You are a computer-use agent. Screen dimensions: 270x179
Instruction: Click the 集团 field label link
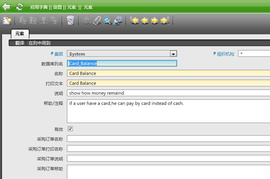click(59, 54)
